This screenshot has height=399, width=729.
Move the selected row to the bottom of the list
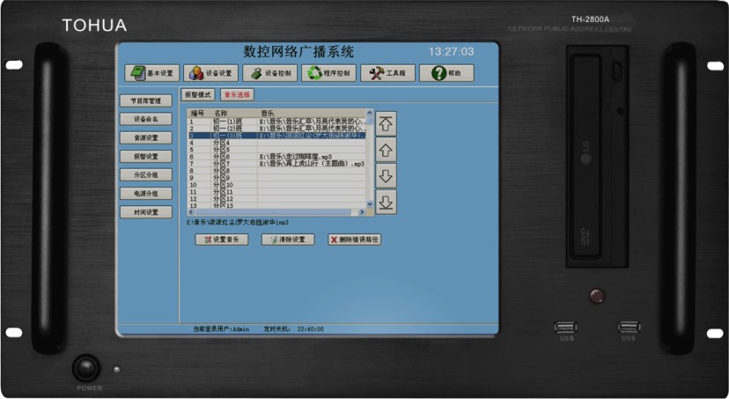[386, 202]
